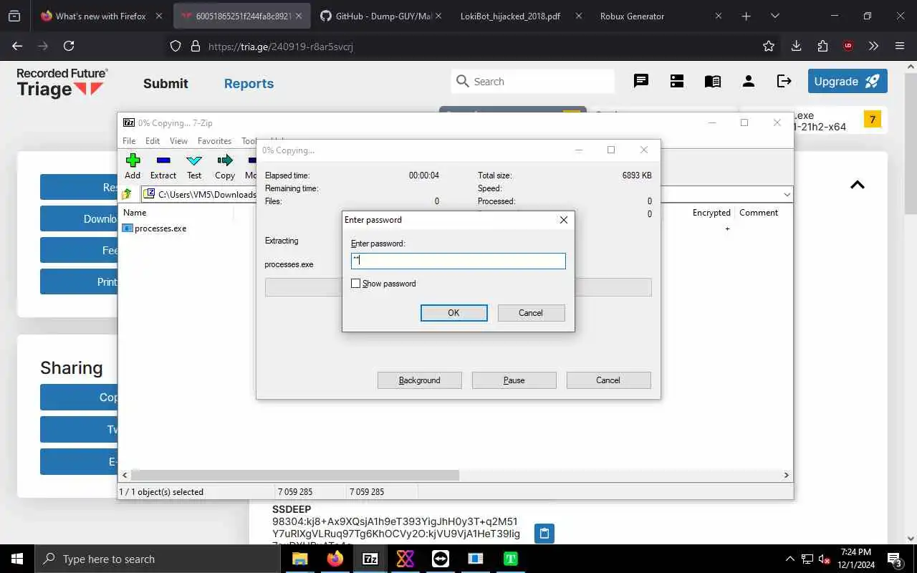Switch to What's new with Firefox tab
This screenshot has width=917, height=573.
tap(100, 16)
